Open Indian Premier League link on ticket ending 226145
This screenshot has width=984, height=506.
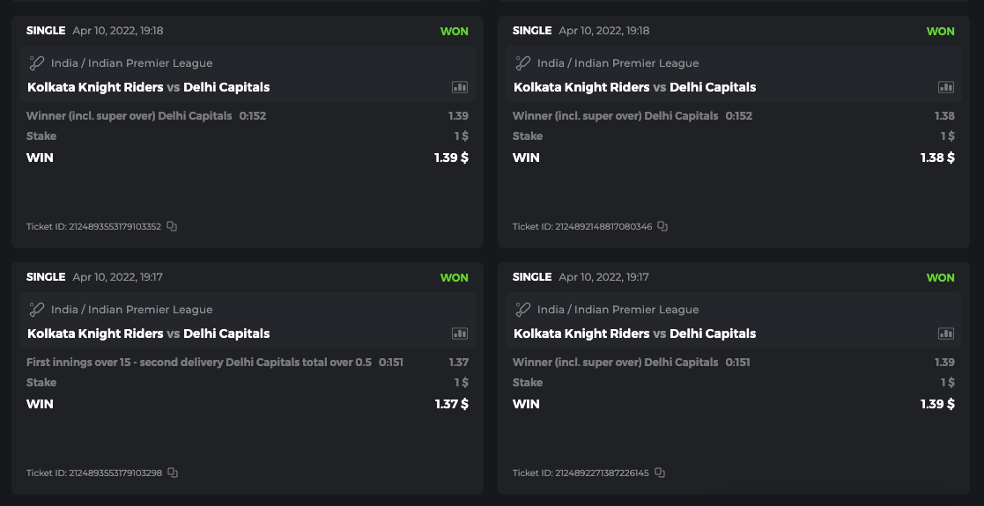618,310
